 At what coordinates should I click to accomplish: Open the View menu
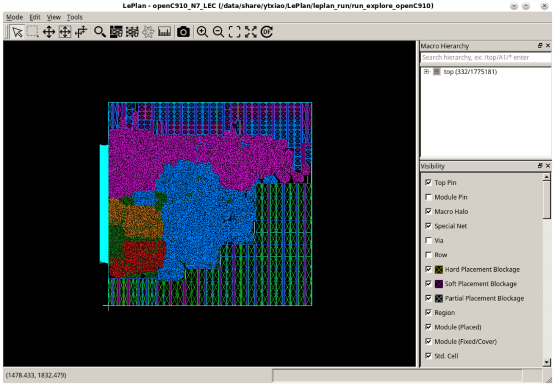point(54,17)
